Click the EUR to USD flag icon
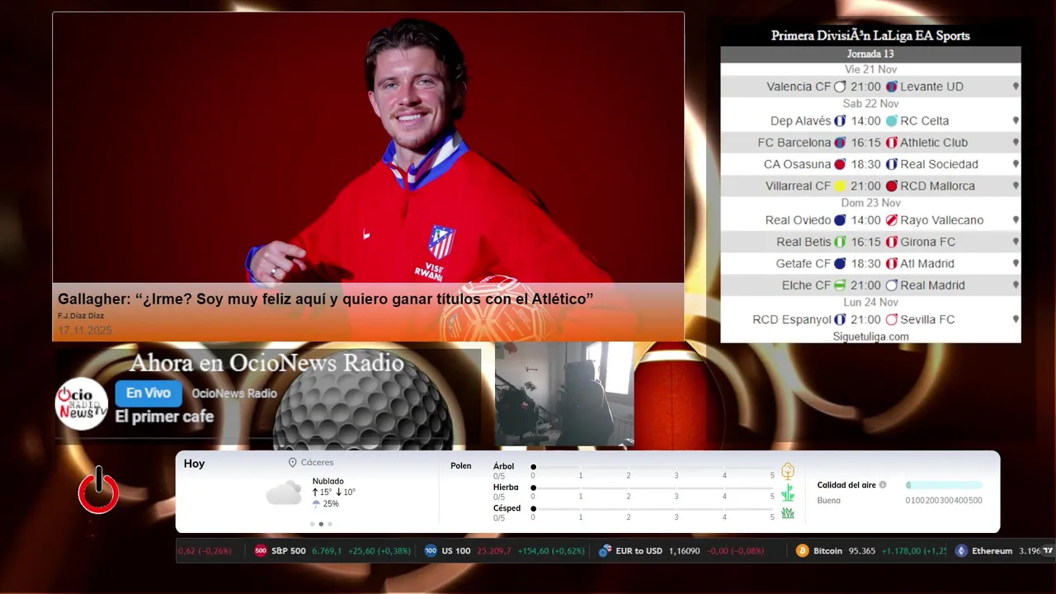 click(605, 551)
